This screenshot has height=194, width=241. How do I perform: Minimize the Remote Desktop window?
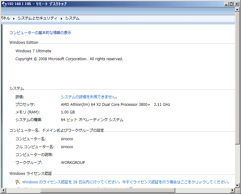[x=226, y=4]
